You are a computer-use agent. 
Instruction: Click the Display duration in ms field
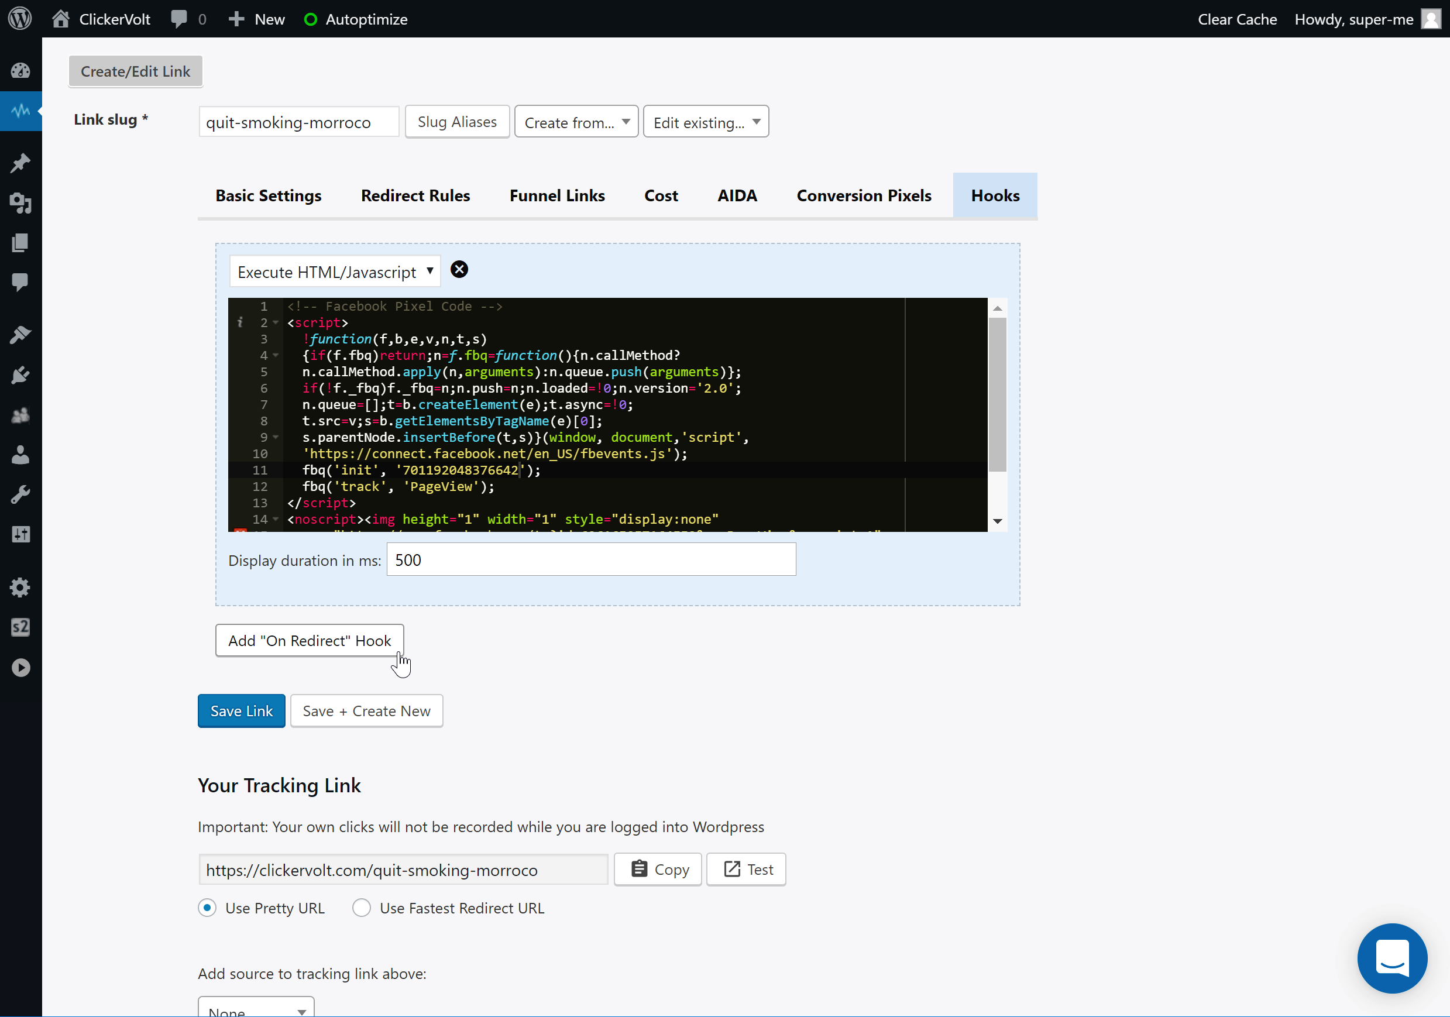click(x=591, y=559)
